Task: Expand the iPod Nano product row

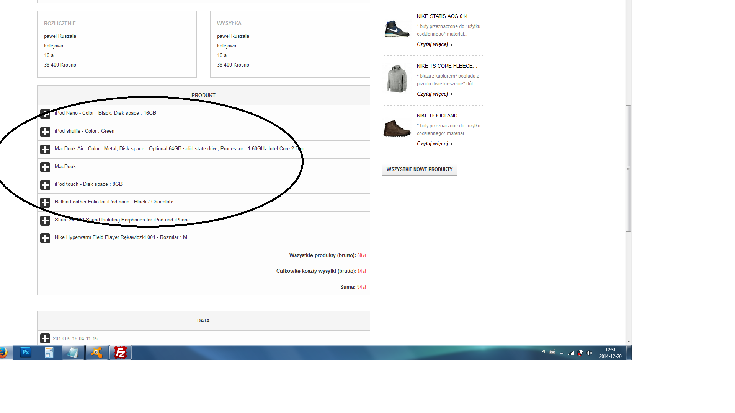Action: (x=45, y=114)
